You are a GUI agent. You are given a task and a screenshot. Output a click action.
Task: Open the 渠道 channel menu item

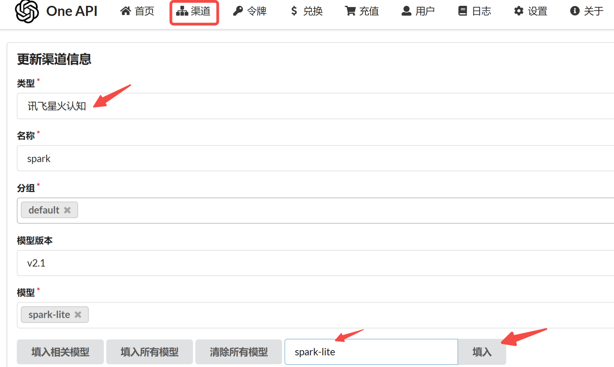[194, 11]
